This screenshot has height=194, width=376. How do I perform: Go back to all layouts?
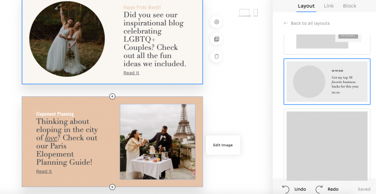pyautogui.click(x=310, y=23)
